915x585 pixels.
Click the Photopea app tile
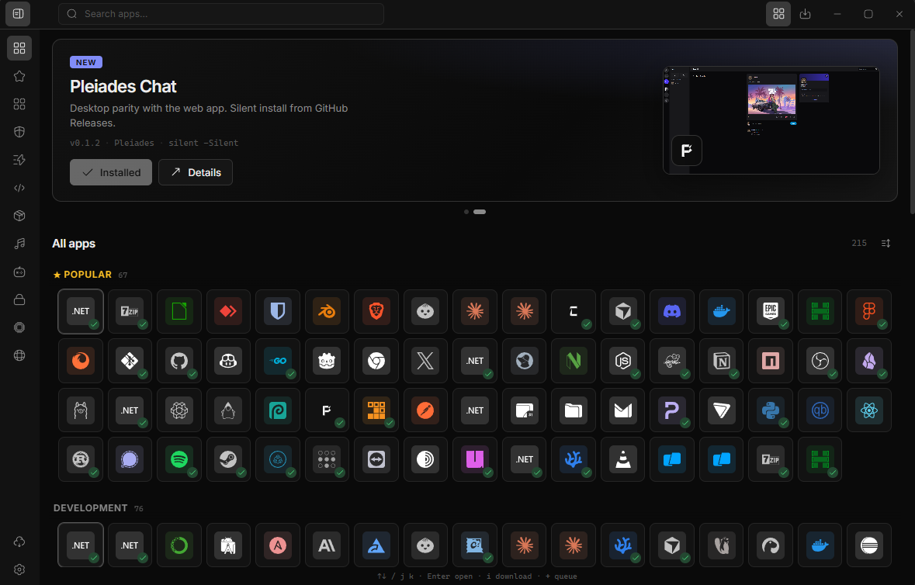click(x=278, y=410)
